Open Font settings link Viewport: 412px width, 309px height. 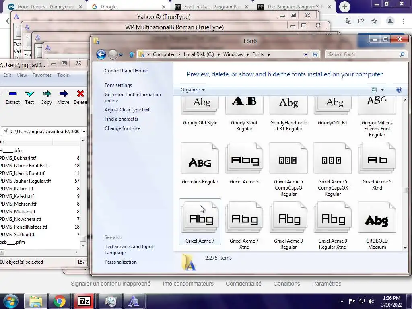tap(118, 85)
